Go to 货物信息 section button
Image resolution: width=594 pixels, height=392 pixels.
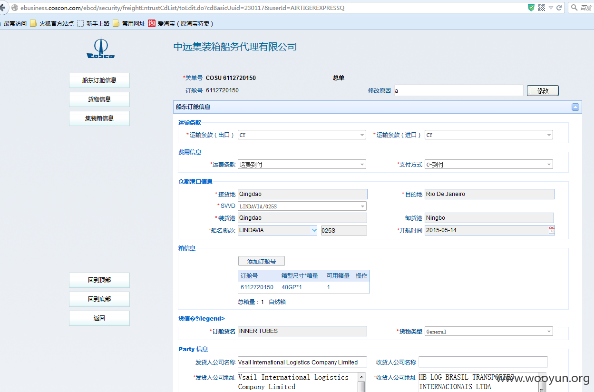pos(99,99)
